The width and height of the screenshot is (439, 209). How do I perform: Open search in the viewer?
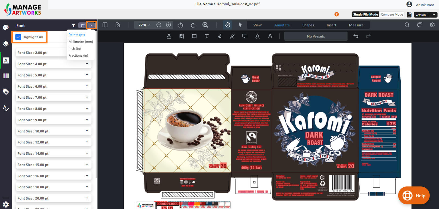pos(407,25)
